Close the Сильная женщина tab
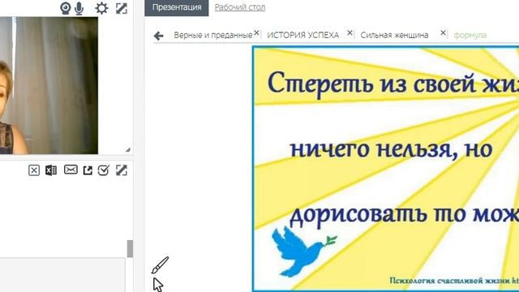The width and height of the screenshot is (519, 292). [x=443, y=32]
